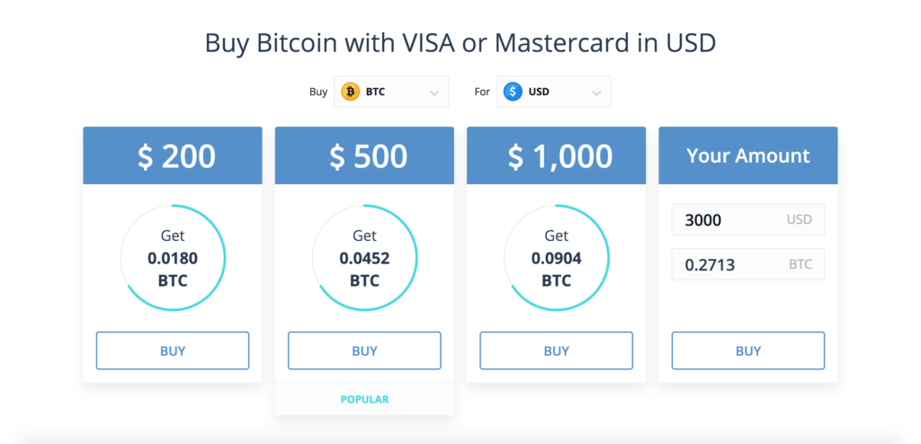This screenshot has width=921, height=444.
Task: Click the 0.0452 BTC progress circle
Action: pyautogui.click(x=364, y=258)
